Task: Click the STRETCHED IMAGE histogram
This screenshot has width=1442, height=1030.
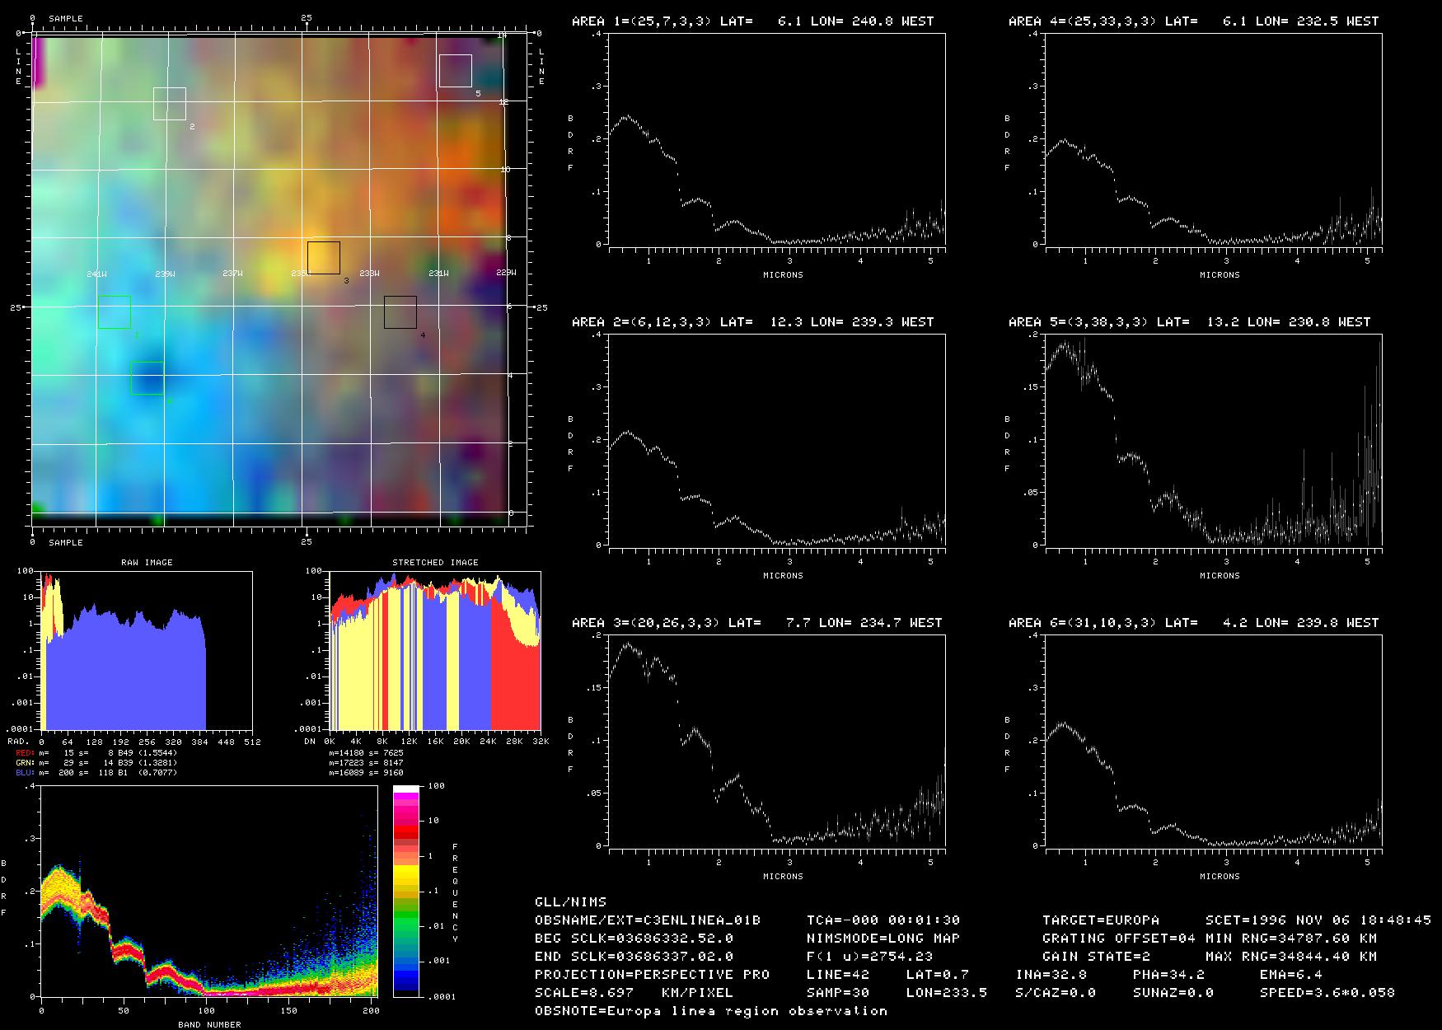Action: coord(434,650)
